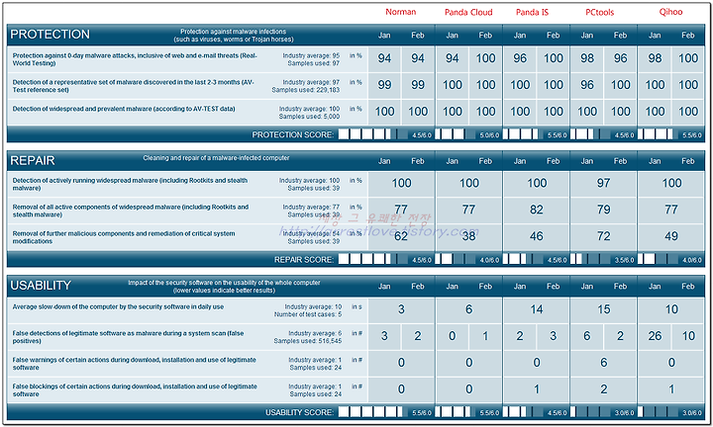Select the false blockings row description
The image size is (713, 427).
pyautogui.click(x=135, y=390)
